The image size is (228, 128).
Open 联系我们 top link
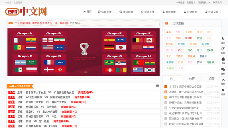tap(217, 3)
